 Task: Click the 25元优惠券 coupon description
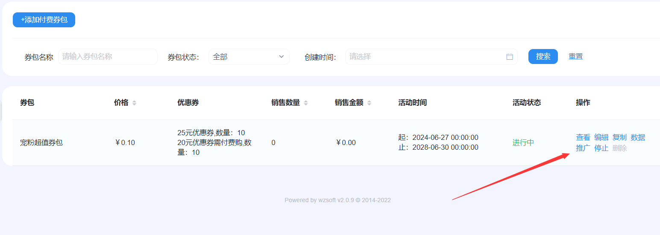211,133
